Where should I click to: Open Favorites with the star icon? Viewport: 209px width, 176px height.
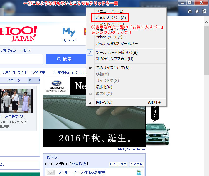(x=197, y=11)
